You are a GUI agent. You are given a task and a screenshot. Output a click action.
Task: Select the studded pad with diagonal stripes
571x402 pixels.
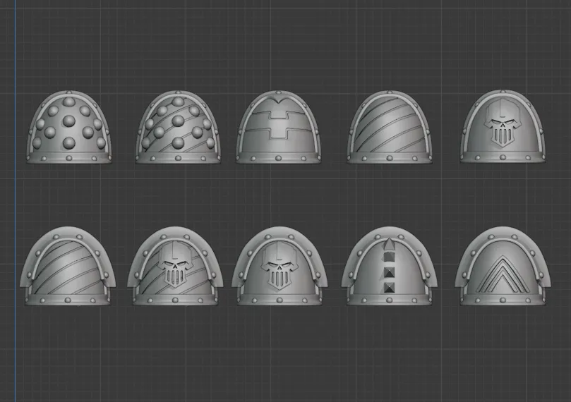178,127
